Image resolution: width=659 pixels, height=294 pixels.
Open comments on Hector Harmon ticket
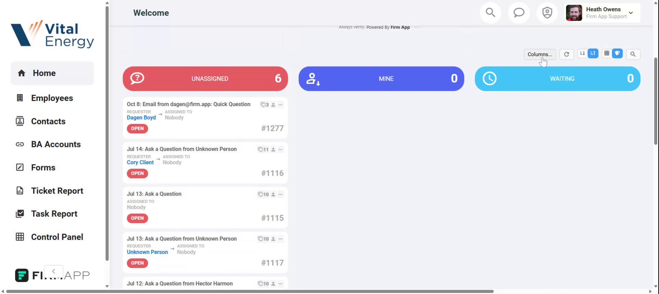[x=263, y=284]
